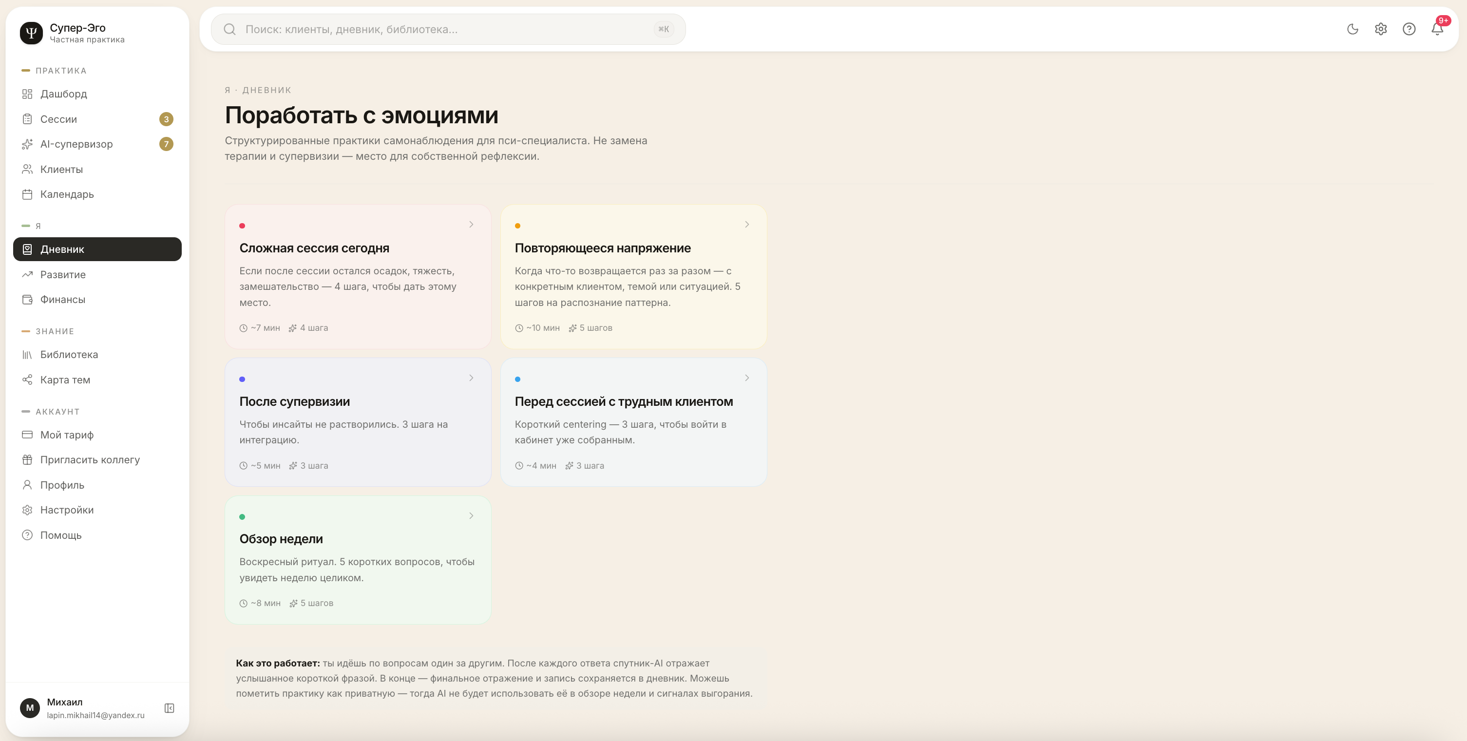Open help question mark in top bar
The width and height of the screenshot is (1467, 741).
[x=1409, y=29]
